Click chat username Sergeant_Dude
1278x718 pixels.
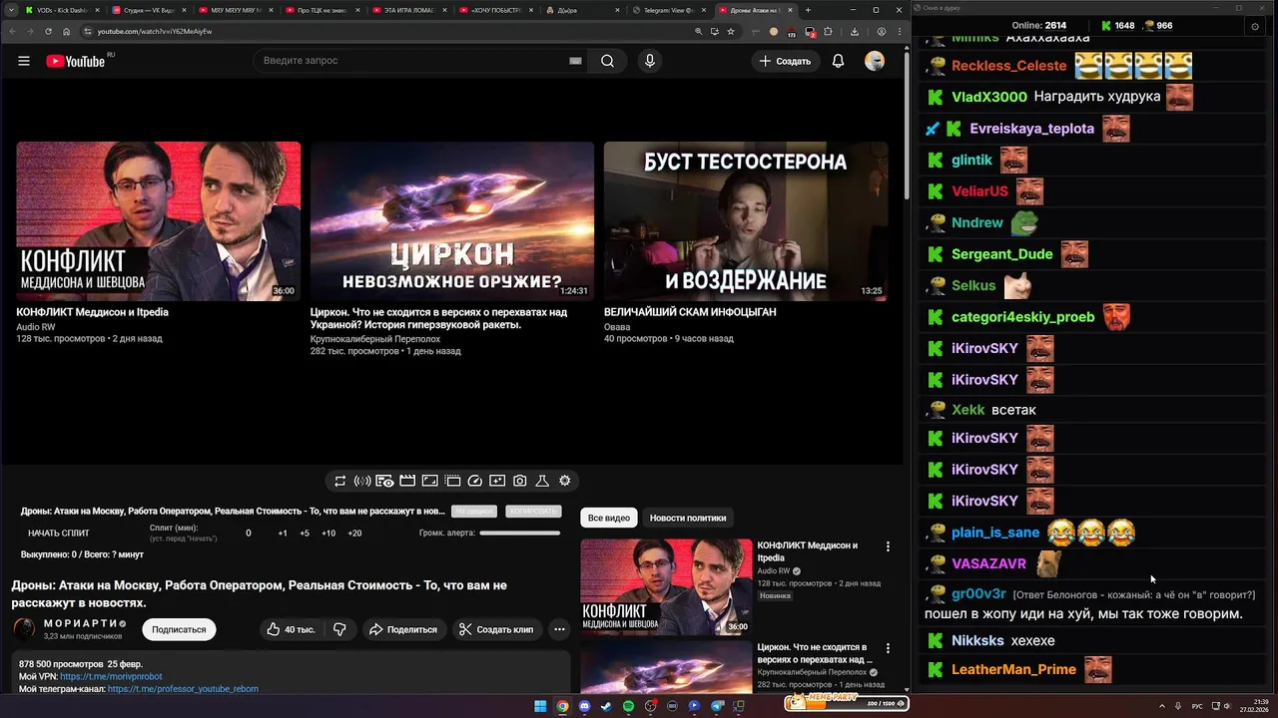[1002, 254]
